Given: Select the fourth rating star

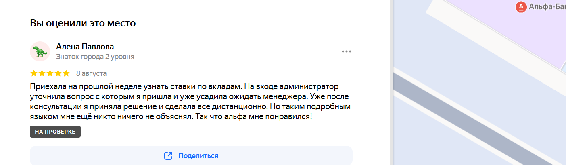Looking at the screenshot, I should click(58, 73).
